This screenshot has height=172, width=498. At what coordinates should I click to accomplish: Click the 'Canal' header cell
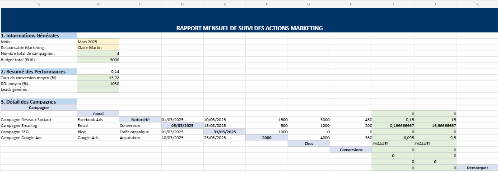(98, 114)
